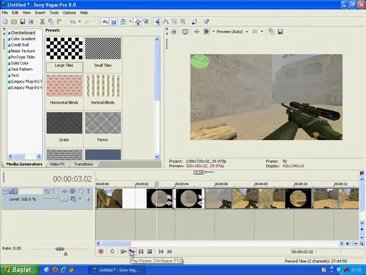Open the Tools menu
The width and height of the screenshot is (366, 275).
[x=54, y=13]
